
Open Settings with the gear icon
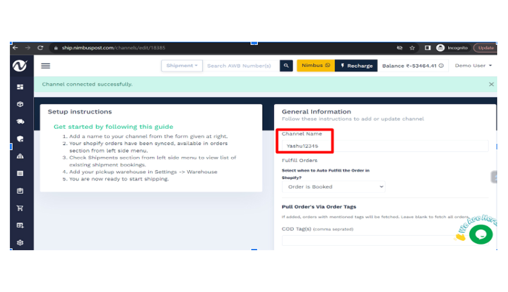point(19,243)
